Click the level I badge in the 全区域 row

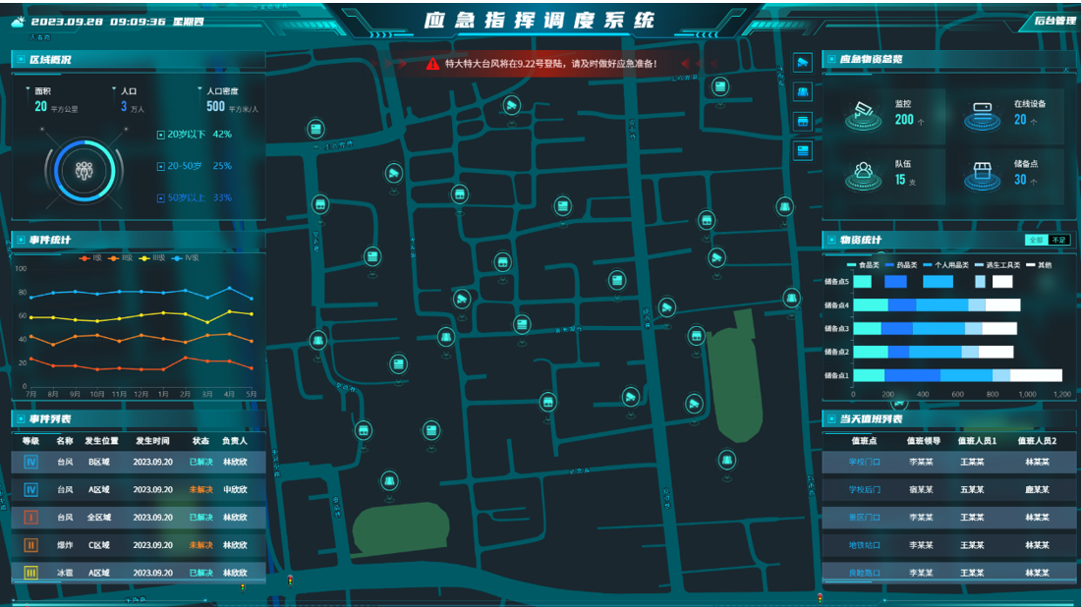(x=31, y=518)
